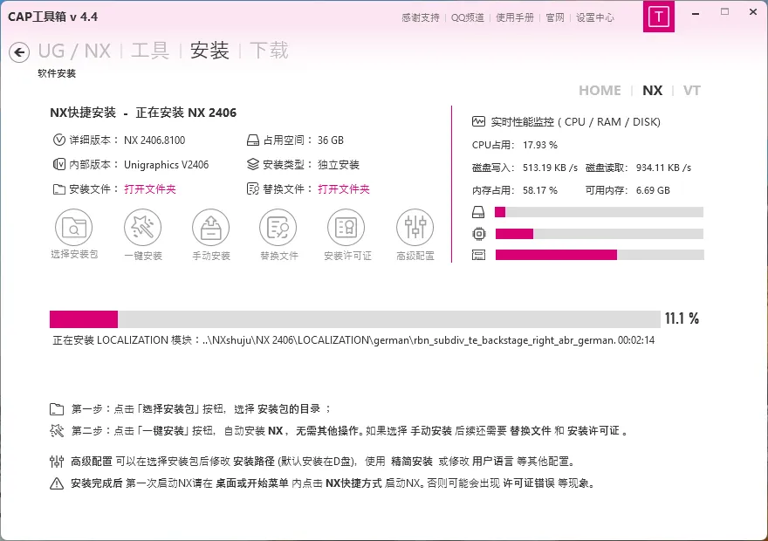Click the 软件安装 subtitle text
Image resolution: width=768 pixels, height=541 pixels.
tap(57, 73)
